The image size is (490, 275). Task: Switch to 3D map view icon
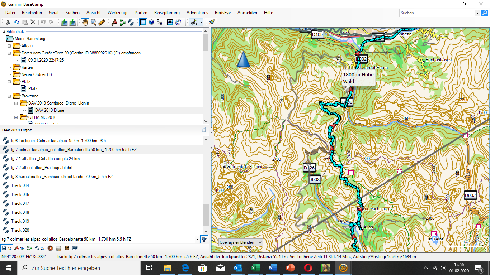tap(151, 22)
